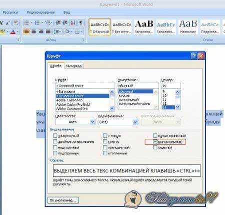Align text left in the Абзац group

coord(26,32)
